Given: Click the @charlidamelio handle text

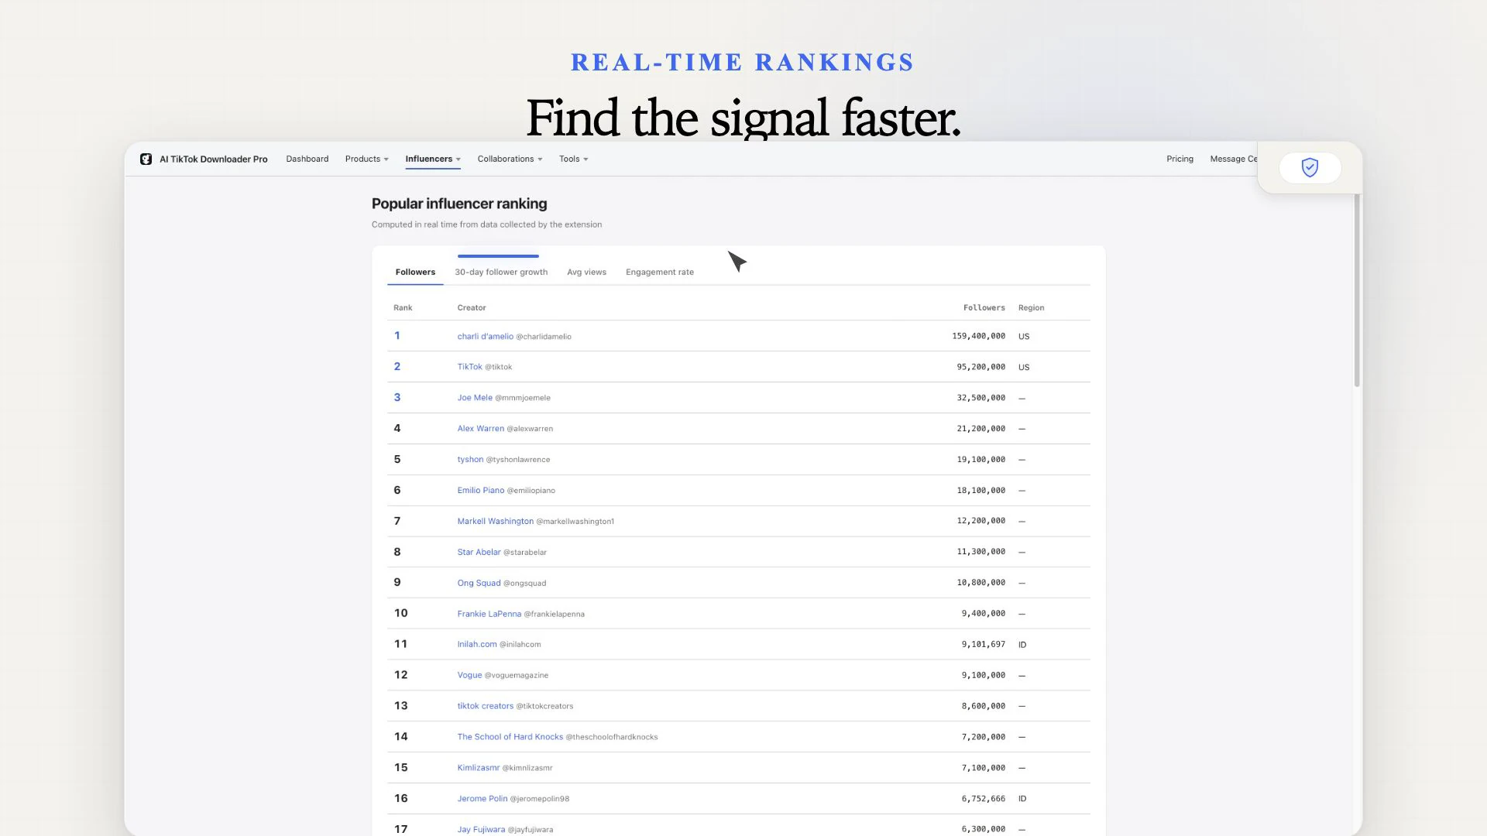Looking at the screenshot, I should (x=544, y=337).
